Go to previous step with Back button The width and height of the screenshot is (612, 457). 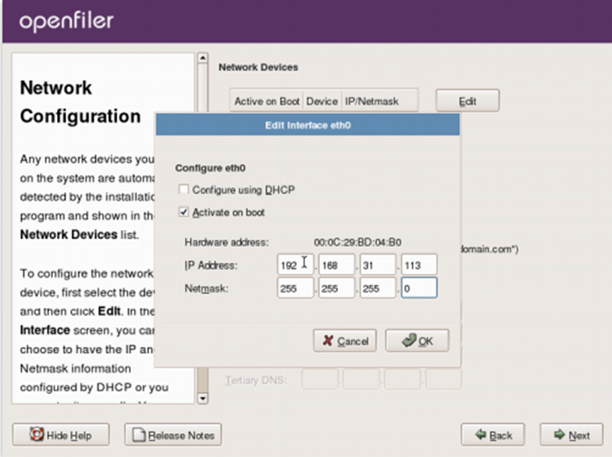(x=493, y=435)
